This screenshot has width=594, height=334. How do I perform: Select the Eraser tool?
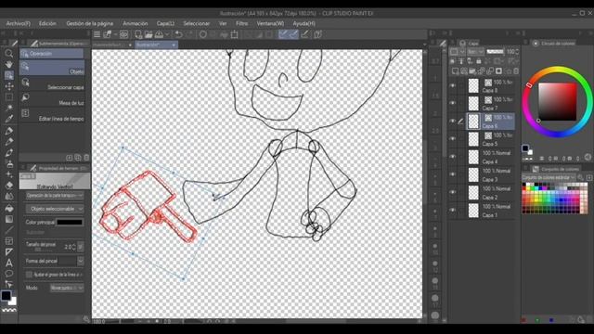pyautogui.click(x=9, y=186)
